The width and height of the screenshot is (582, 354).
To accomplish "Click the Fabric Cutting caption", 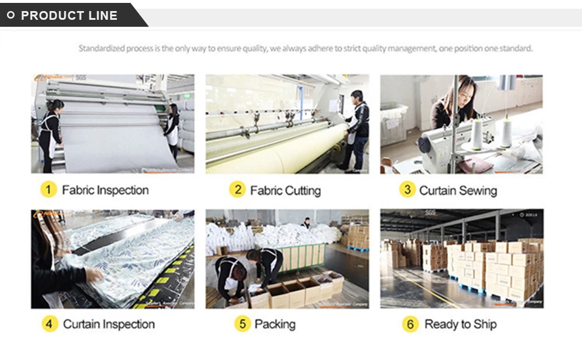I will click(285, 190).
